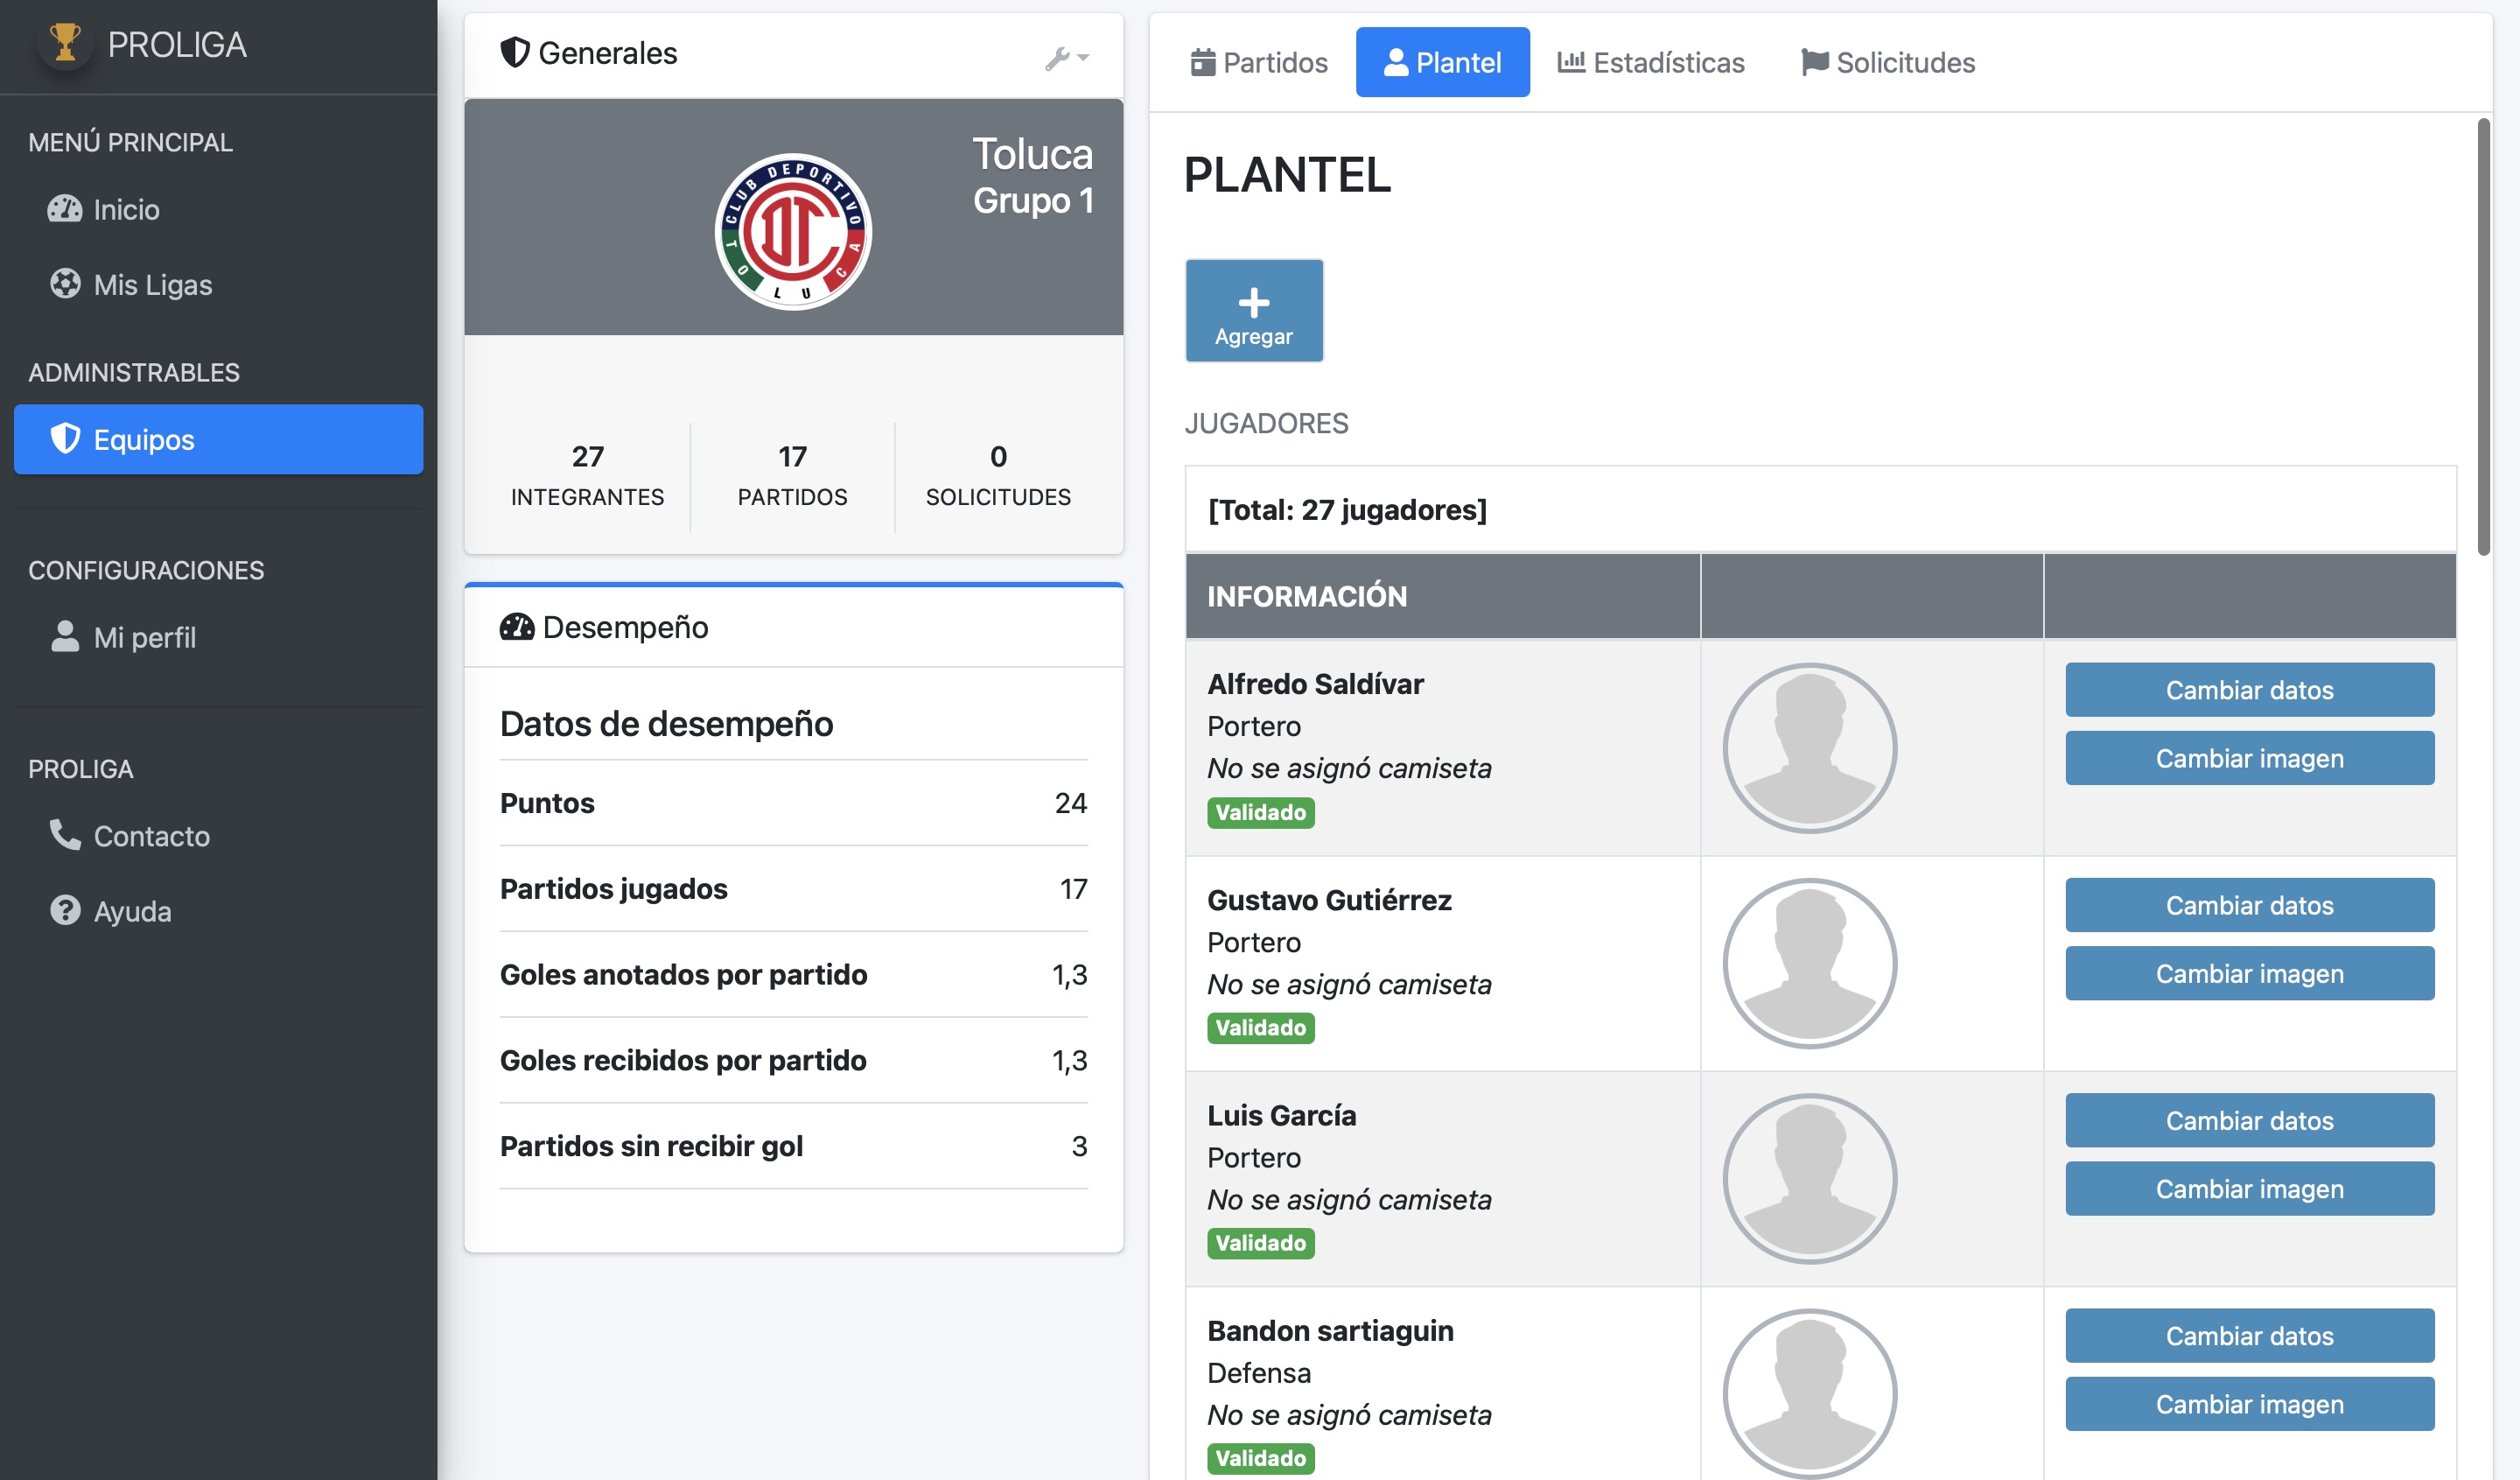The height and width of the screenshot is (1480, 2520).
Task: Click Partidos sin recibir gol row
Action: (793, 1146)
